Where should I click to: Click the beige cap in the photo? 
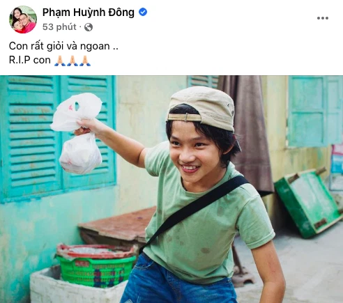pyautogui.click(x=201, y=107)
